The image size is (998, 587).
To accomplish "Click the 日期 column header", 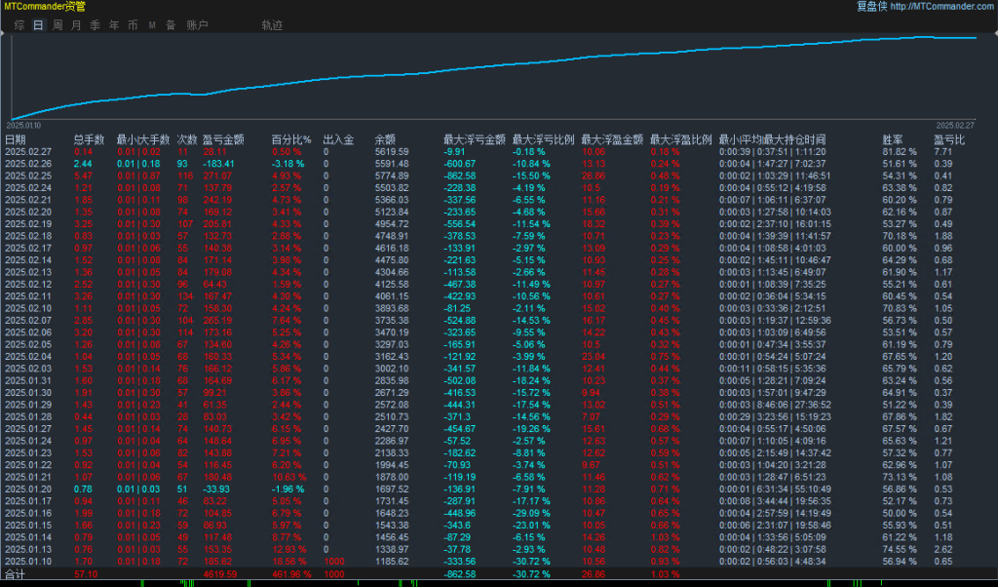I will pos(16,139).
